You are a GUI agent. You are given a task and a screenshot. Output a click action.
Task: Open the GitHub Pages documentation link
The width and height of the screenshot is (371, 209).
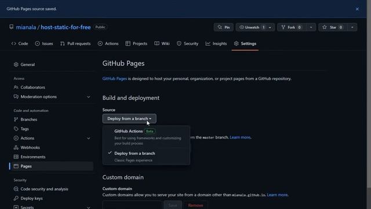click(115, 79)
